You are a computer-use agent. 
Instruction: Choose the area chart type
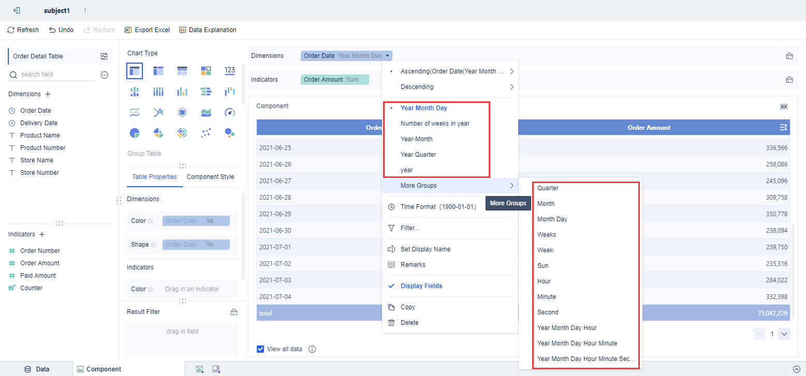[x=206, y=112]
